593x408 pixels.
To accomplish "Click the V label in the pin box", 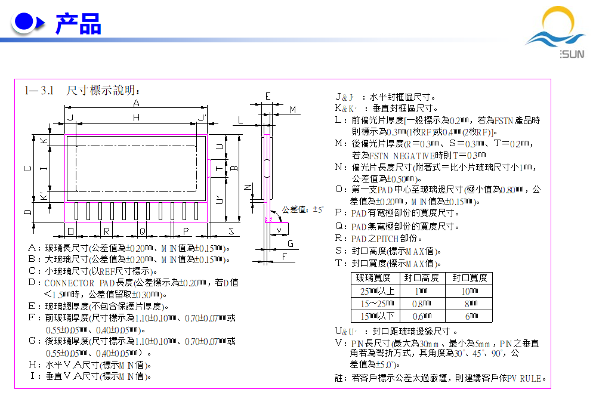I will (279, 230).
